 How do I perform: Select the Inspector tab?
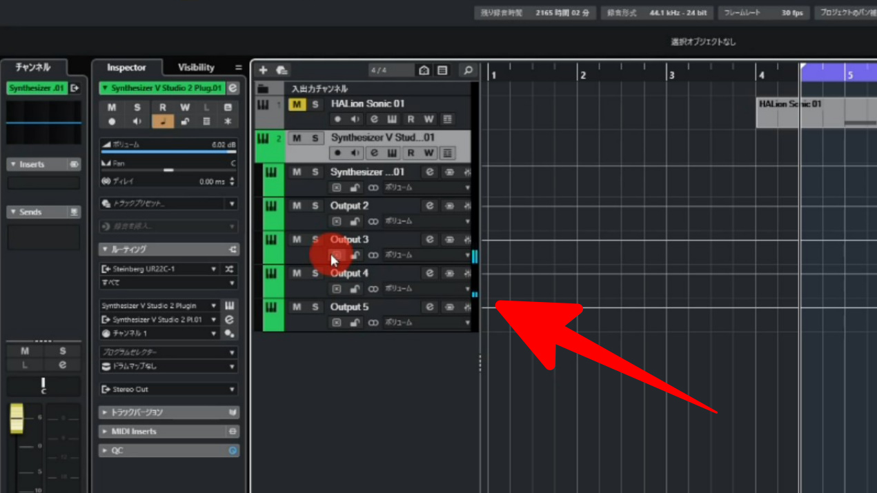126,68
